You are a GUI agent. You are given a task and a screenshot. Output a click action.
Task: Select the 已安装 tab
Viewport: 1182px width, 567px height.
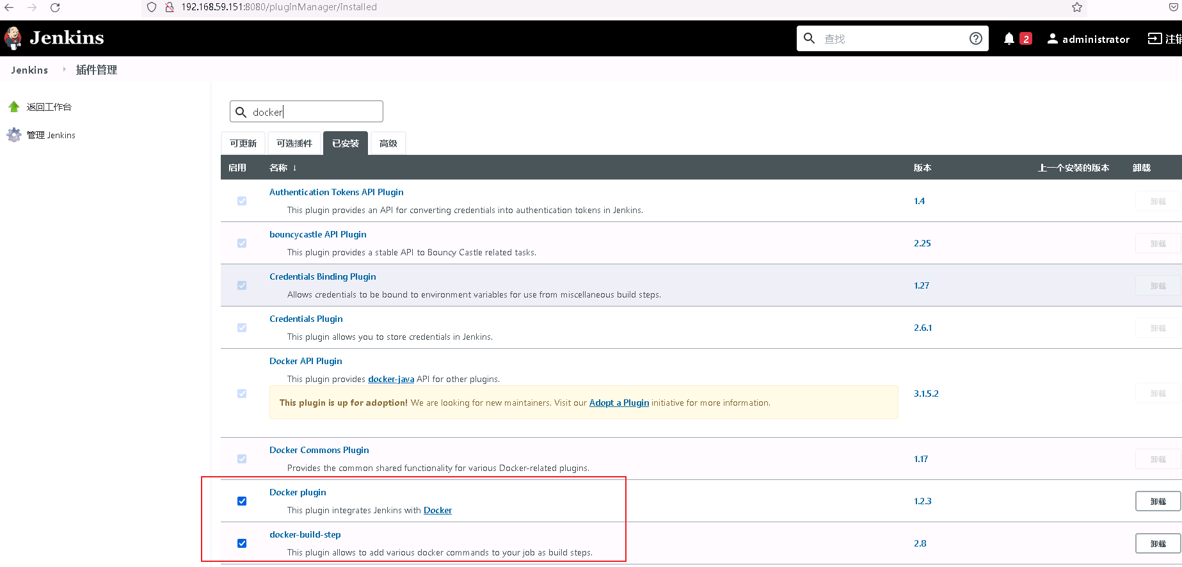point(346,143)
